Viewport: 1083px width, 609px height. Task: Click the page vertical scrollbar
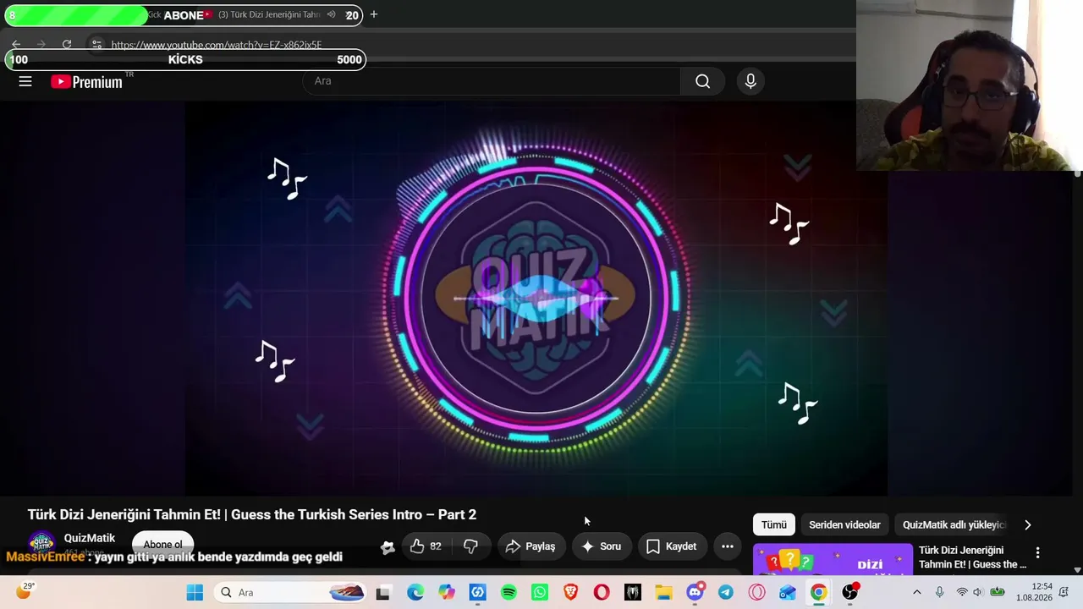(1077, 372)
